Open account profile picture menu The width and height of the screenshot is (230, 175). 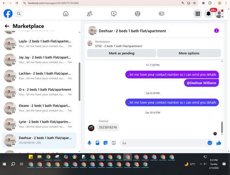click(219, 14)
